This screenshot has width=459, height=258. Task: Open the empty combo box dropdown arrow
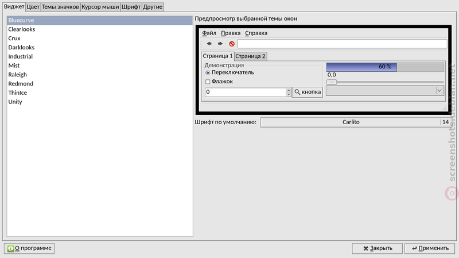tap(439, 91)
